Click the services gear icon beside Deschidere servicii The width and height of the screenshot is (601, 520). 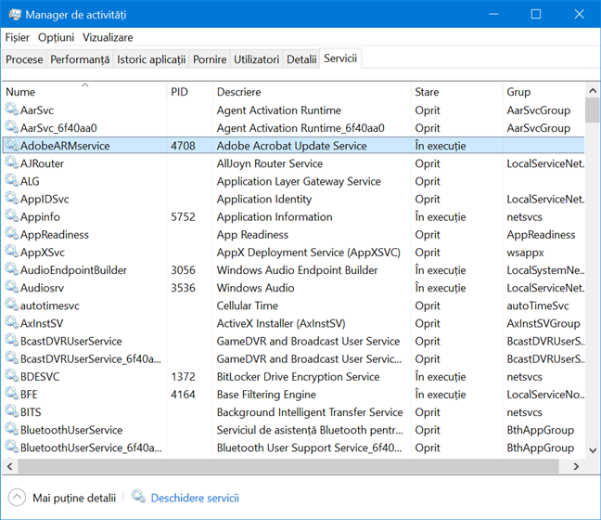point(138,497)
